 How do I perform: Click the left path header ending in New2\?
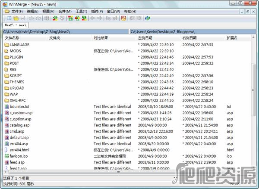coord(66,31)
